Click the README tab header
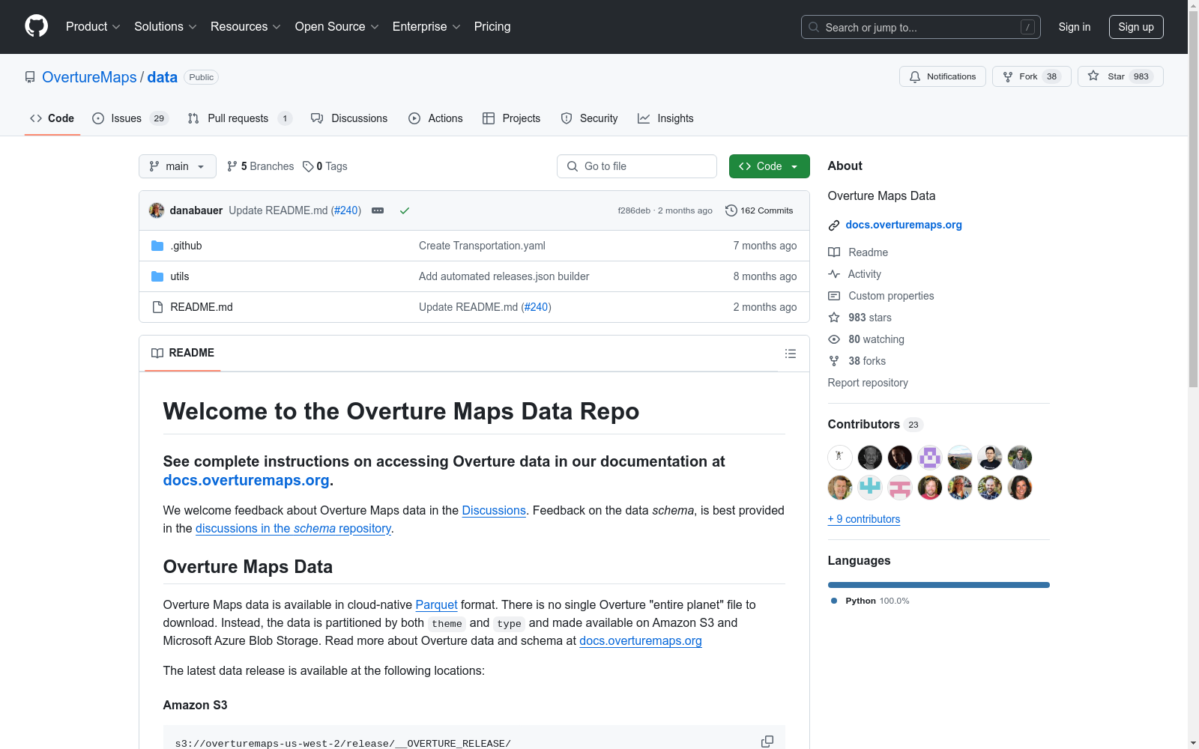1199x749 pixels. tap(183, 353)
